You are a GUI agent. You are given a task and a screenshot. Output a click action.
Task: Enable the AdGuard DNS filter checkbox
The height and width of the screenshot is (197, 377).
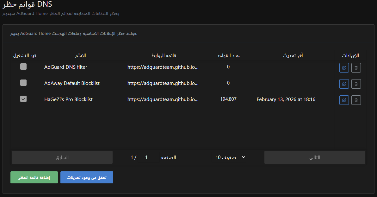(x=23, y=67)
